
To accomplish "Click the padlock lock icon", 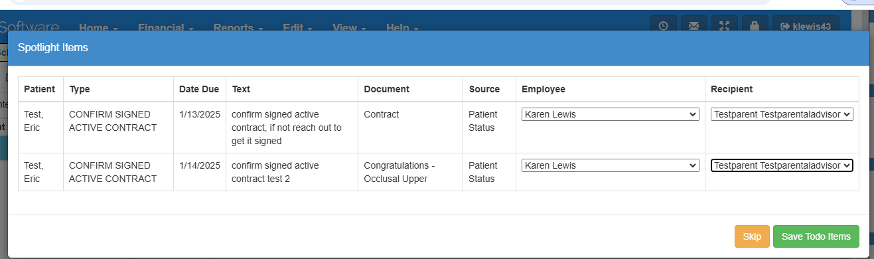I will (x=755, y=26).
